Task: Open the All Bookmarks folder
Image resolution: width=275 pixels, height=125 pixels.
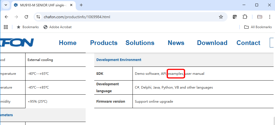Action: click(x=258, y=27)
